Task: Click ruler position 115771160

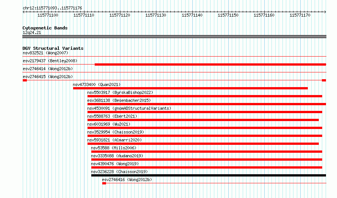Action: (264, 15)
